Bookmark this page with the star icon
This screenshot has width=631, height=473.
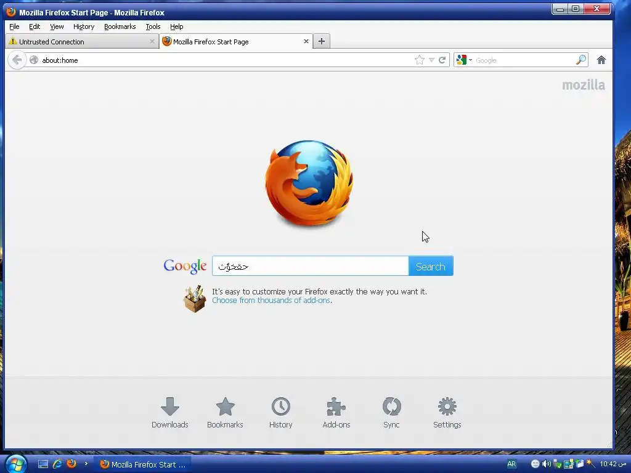(x=419, y=60)
